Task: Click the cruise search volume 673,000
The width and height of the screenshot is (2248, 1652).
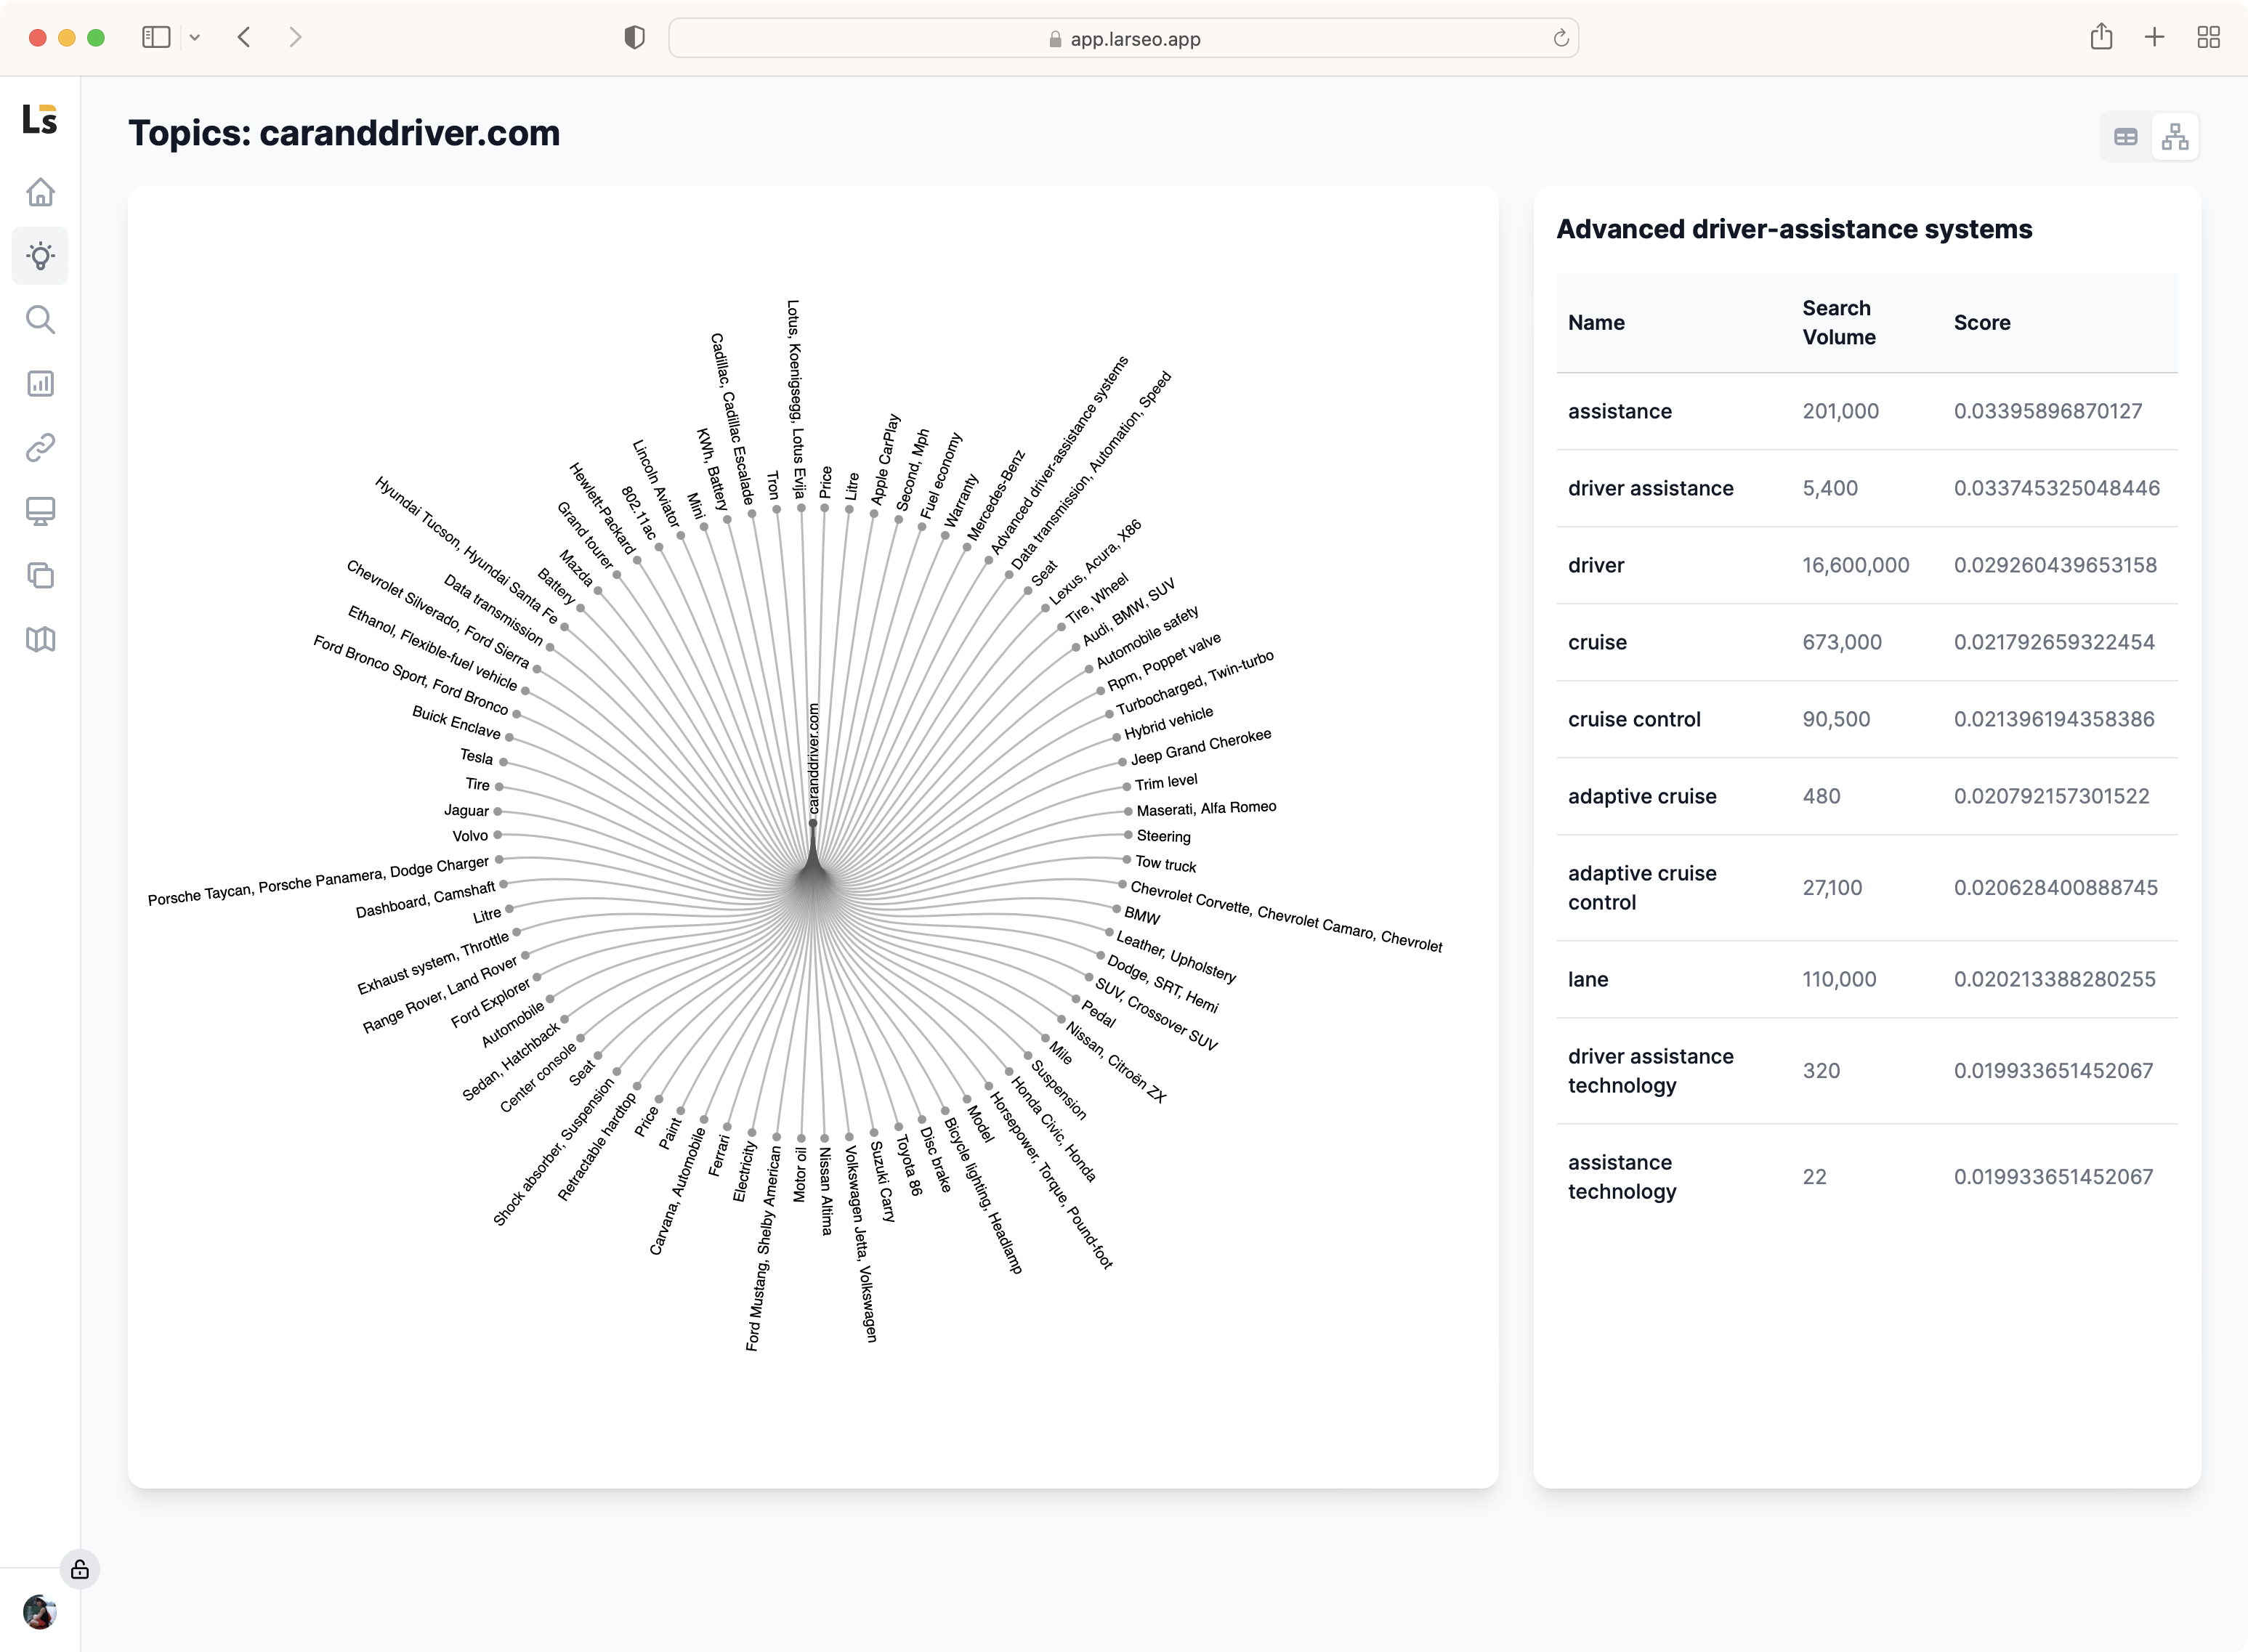Action: tap(1842, 643)
